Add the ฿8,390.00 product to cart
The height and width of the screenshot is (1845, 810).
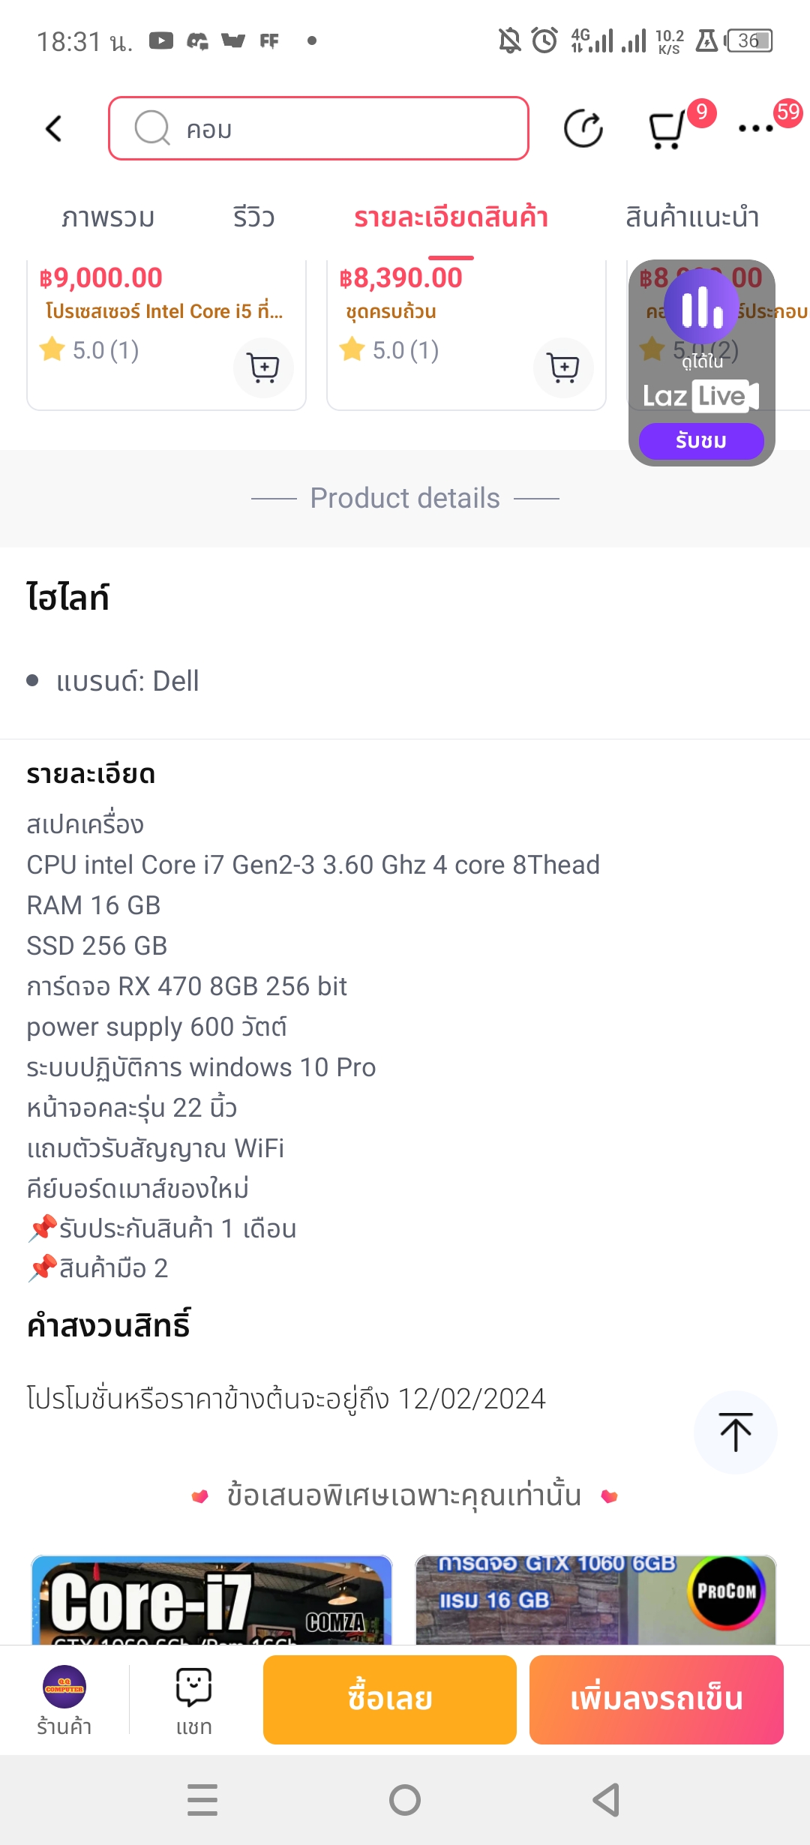click(x=563, y=367)
